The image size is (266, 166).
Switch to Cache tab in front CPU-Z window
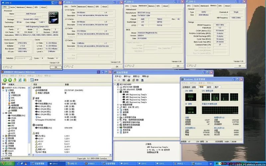[12, 7]
